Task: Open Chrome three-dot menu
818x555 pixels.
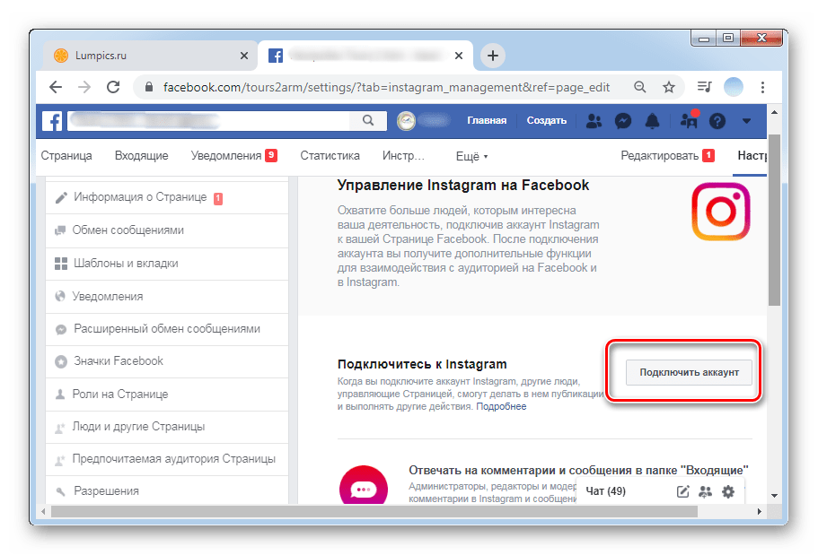Action: pos(762,87)
